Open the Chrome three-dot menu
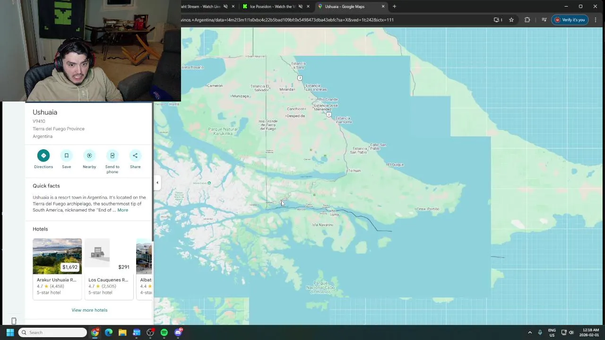Screen dimensions: 605x340 pos(596,20)
